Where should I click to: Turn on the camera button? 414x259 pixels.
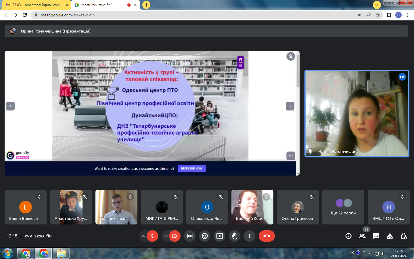point(175,236)
